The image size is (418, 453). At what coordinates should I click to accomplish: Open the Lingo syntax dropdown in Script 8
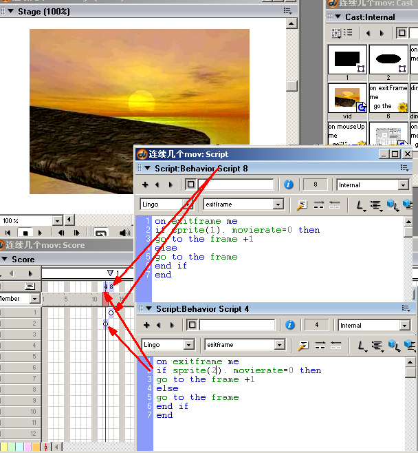[188, 204]
